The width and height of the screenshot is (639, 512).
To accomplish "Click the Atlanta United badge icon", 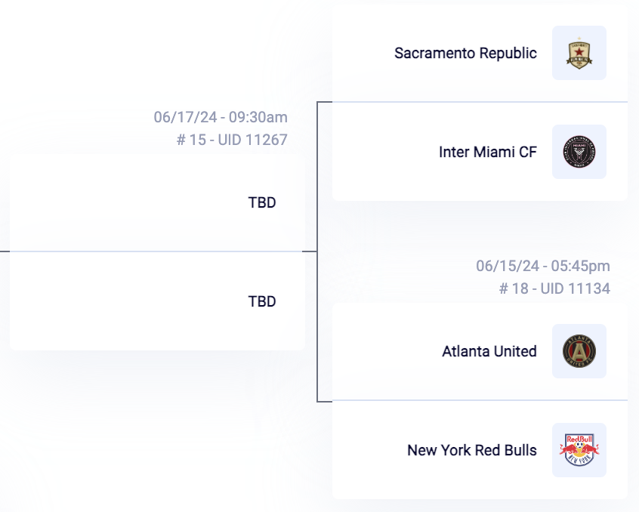I will (579, 351).
